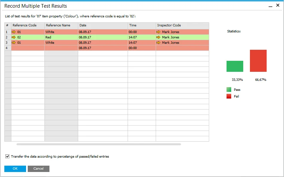Select row number 4 header

[7, 48]
